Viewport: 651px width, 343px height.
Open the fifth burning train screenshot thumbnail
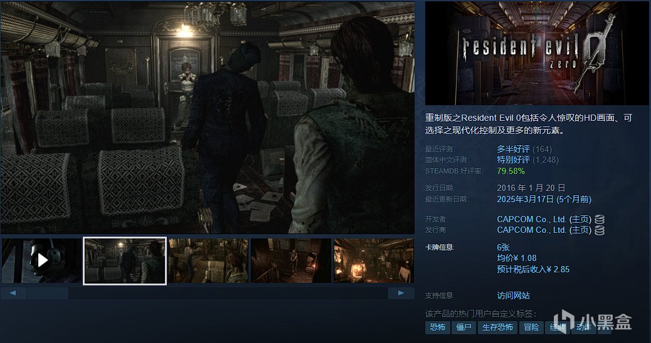[374, 260]
